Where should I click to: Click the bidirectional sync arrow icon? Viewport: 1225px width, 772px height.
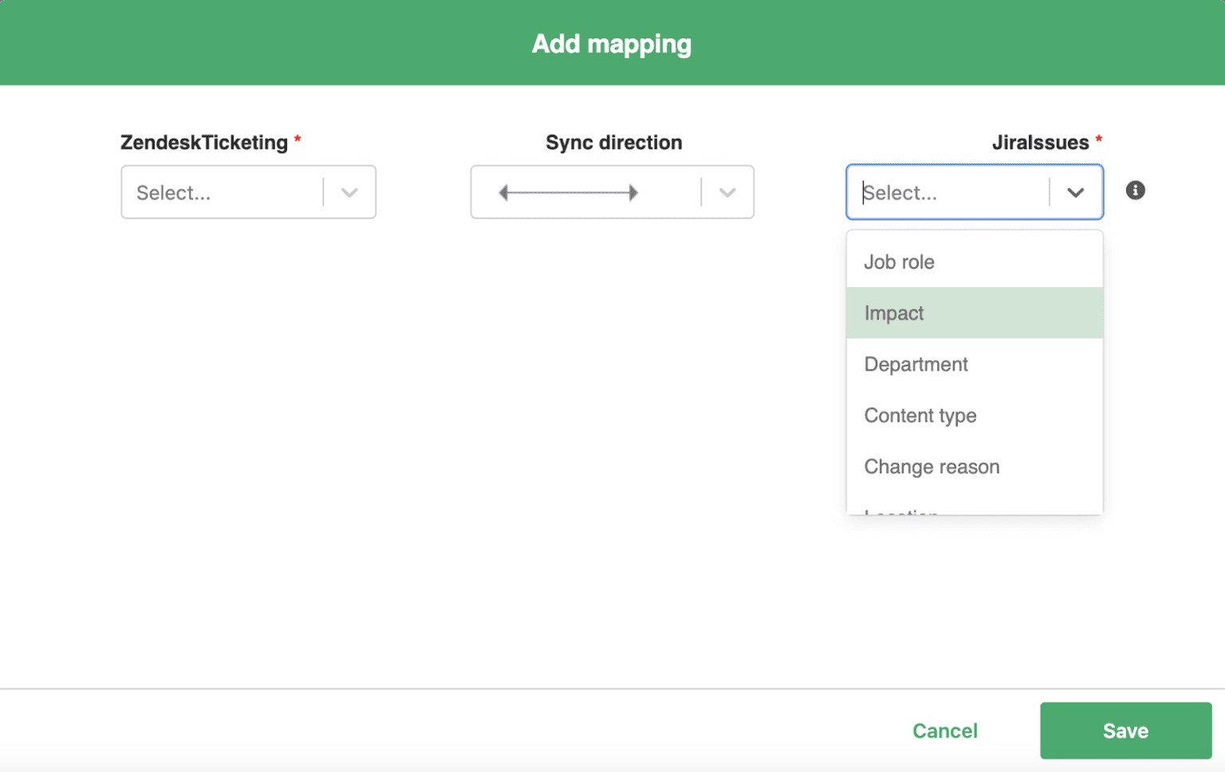coord(566,191)
